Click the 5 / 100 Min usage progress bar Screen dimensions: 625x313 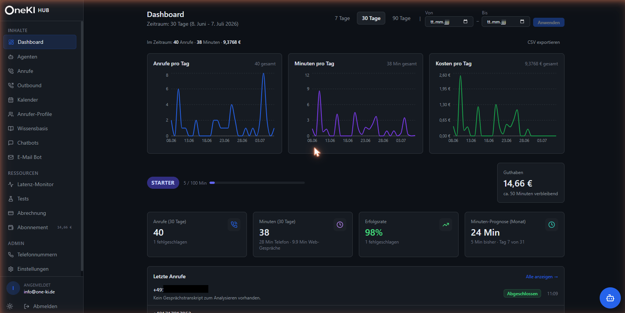pyautogui.click(x=257, y=183)
